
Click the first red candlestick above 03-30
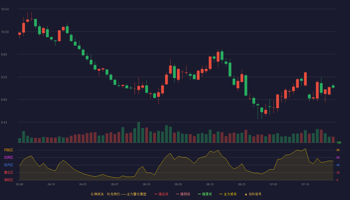coord(19,33)
